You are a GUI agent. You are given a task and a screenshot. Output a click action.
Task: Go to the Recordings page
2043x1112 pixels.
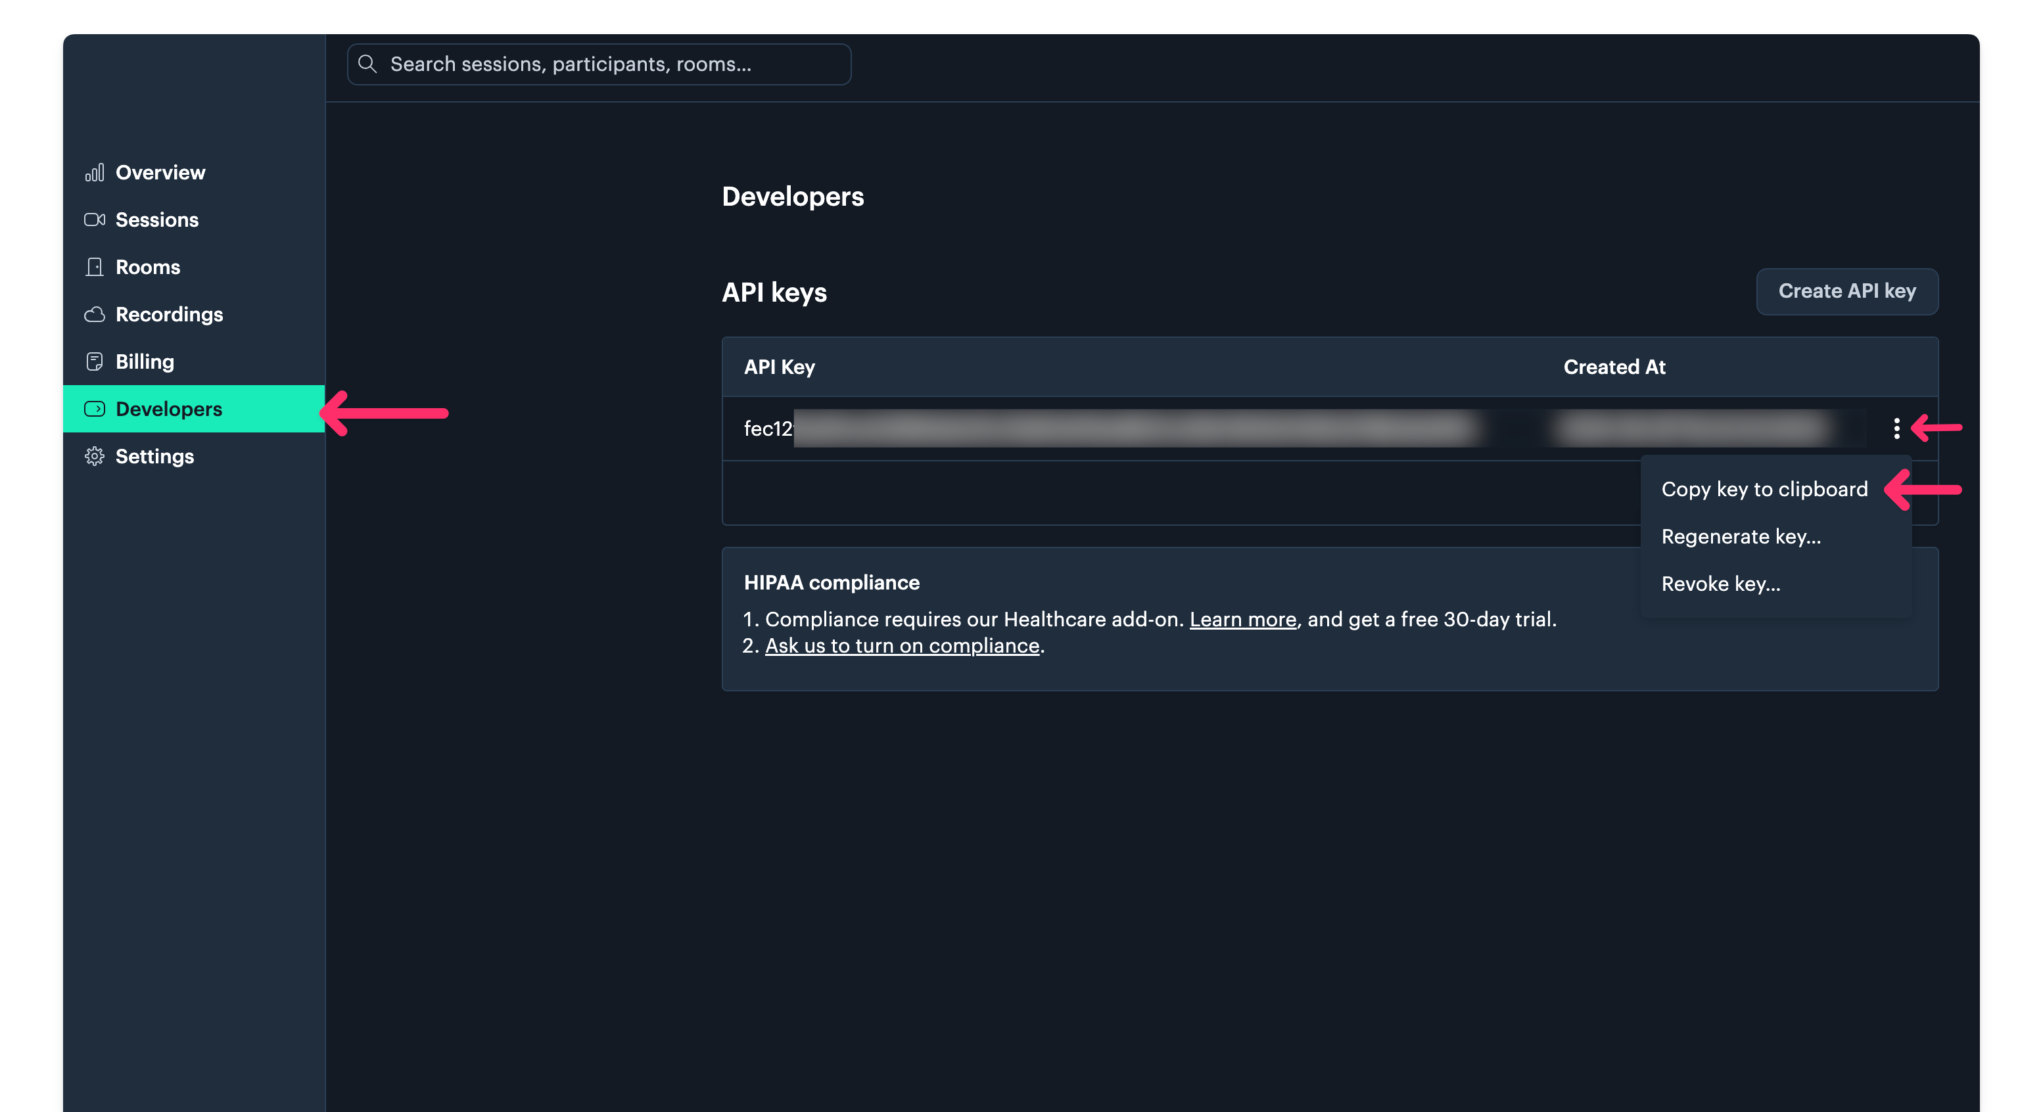[x=169, y=315]
